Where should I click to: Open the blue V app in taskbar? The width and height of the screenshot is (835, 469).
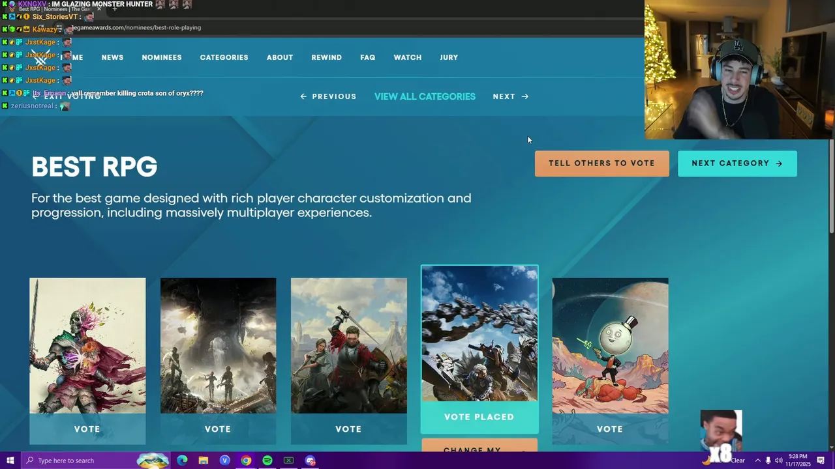[x=224, y=461]
